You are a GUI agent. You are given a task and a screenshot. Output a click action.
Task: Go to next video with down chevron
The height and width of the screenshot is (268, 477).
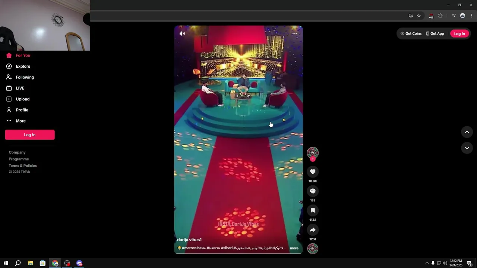pyautogui.click(x=467, y=148)
